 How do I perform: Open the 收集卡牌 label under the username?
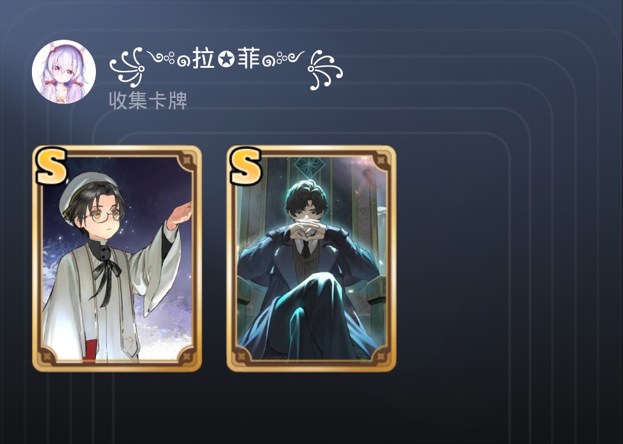tap(148, 100)
